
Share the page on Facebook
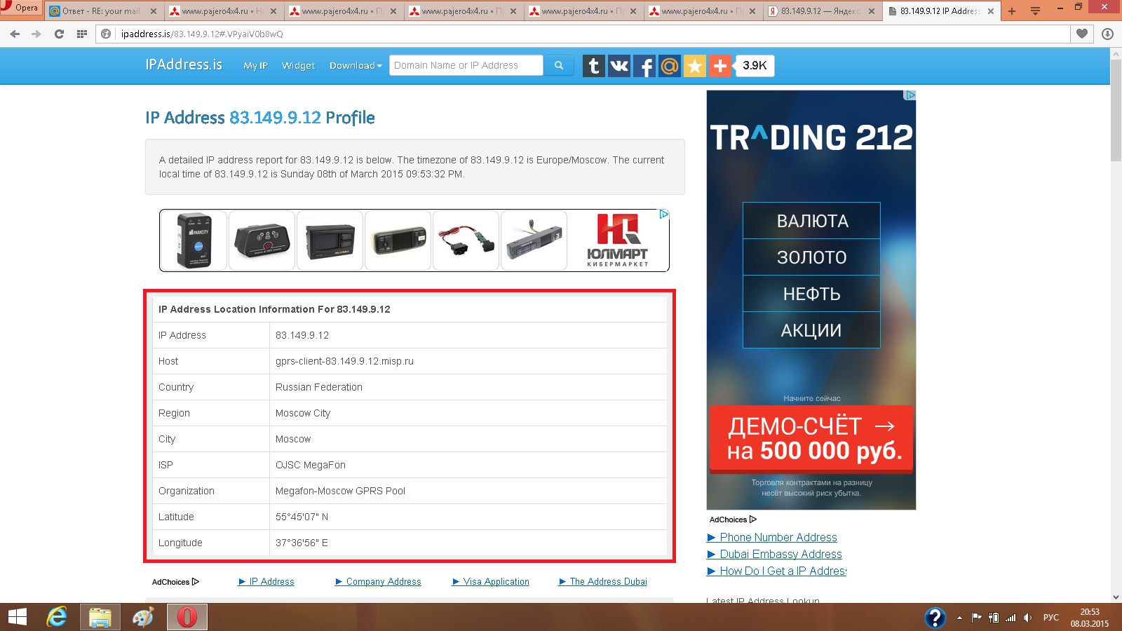click(644, 66)
